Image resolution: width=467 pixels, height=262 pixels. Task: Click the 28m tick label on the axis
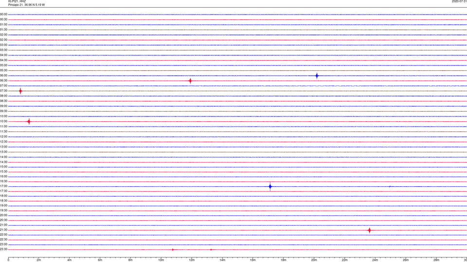coord(436,260)
